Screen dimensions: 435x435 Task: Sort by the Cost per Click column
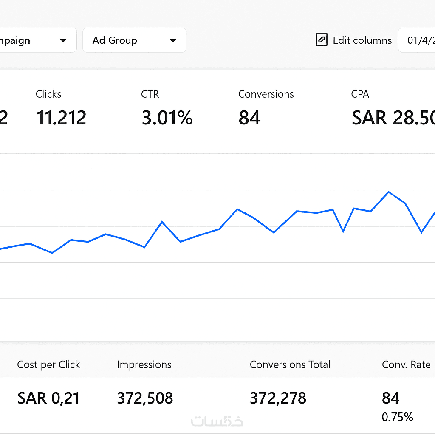48,364
